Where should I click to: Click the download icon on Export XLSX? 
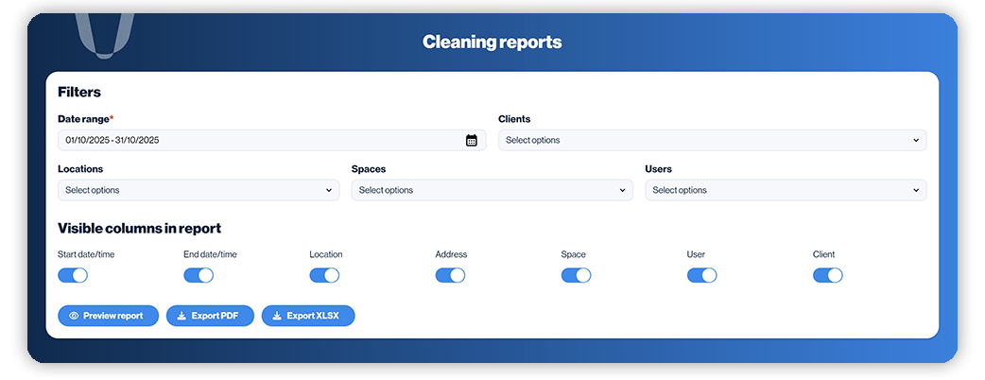tap(277, 316)
